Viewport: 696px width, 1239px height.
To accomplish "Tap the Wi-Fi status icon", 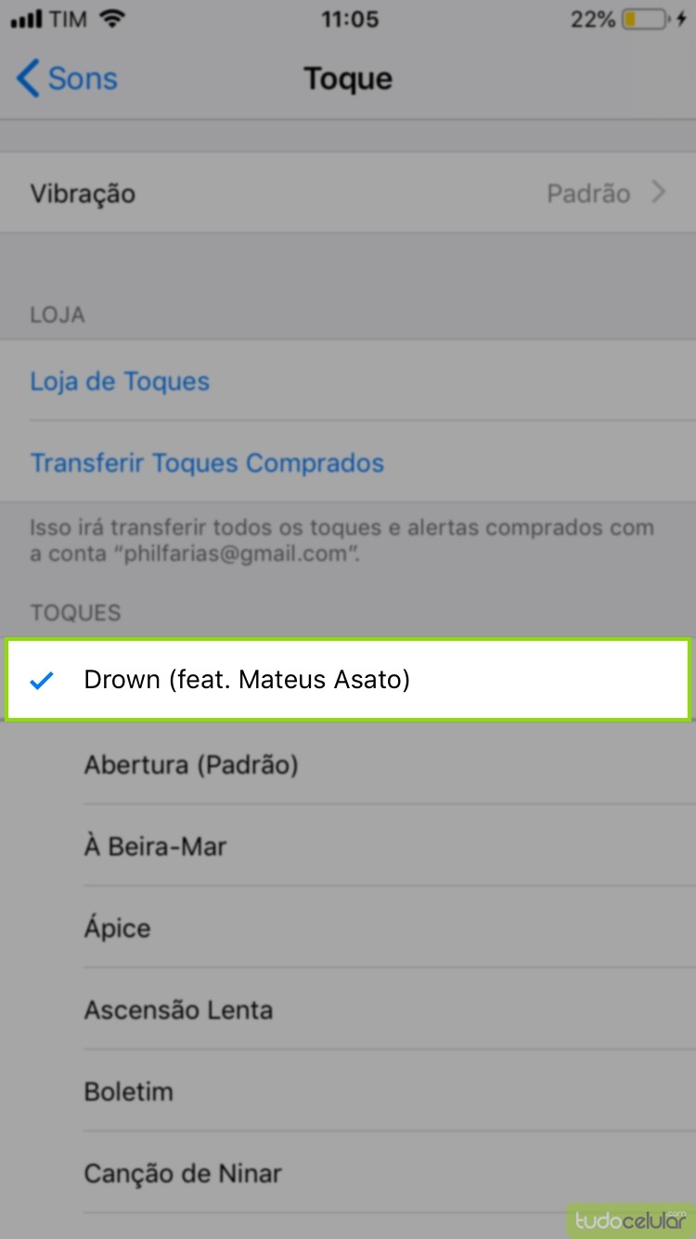I will coord(112,20).
